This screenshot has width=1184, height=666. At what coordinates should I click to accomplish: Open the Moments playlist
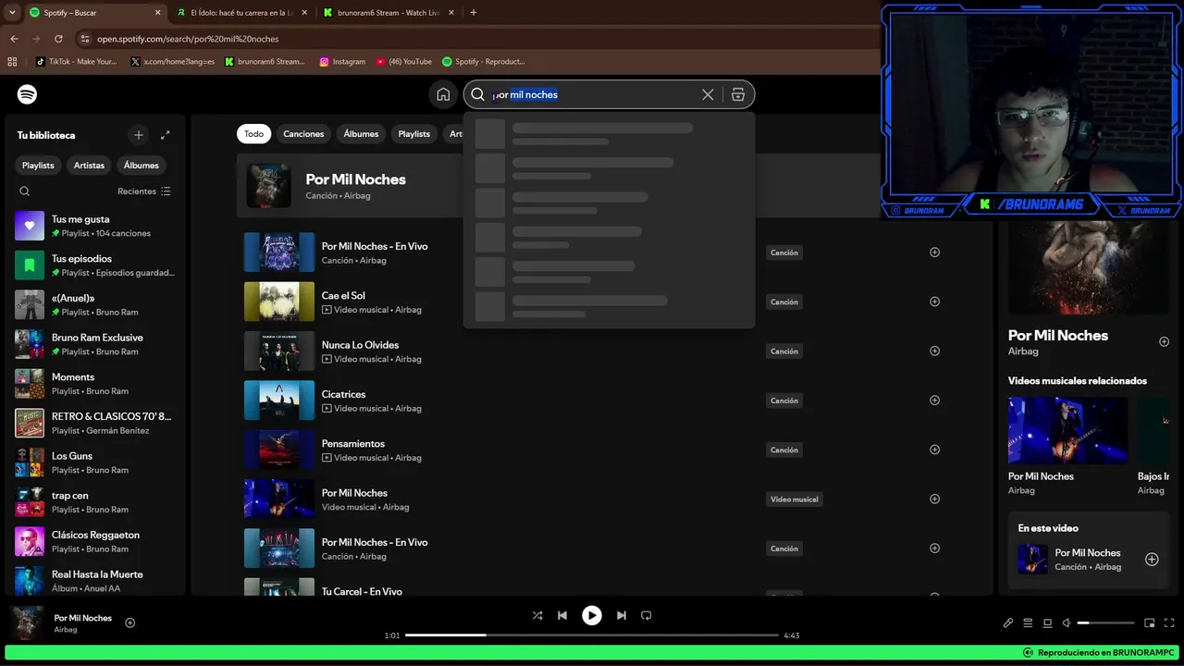point(94,384)
